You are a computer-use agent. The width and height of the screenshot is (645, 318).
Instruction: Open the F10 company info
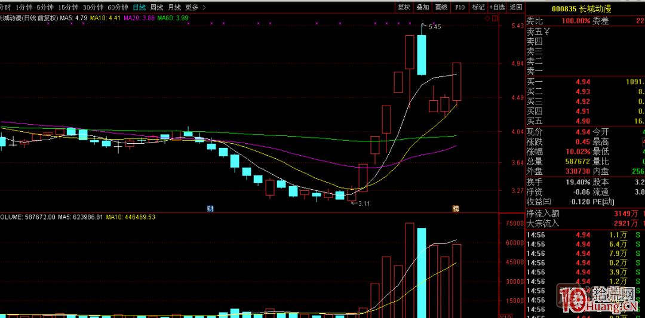coord(459,7)
